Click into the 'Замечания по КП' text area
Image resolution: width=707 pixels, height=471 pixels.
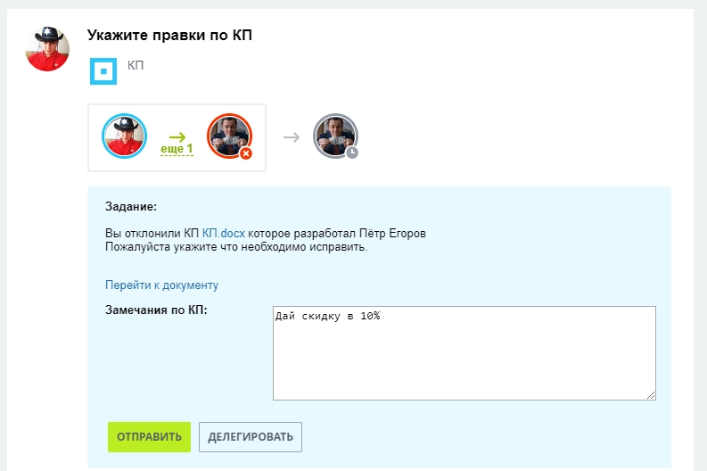click(x=464, y=353)
